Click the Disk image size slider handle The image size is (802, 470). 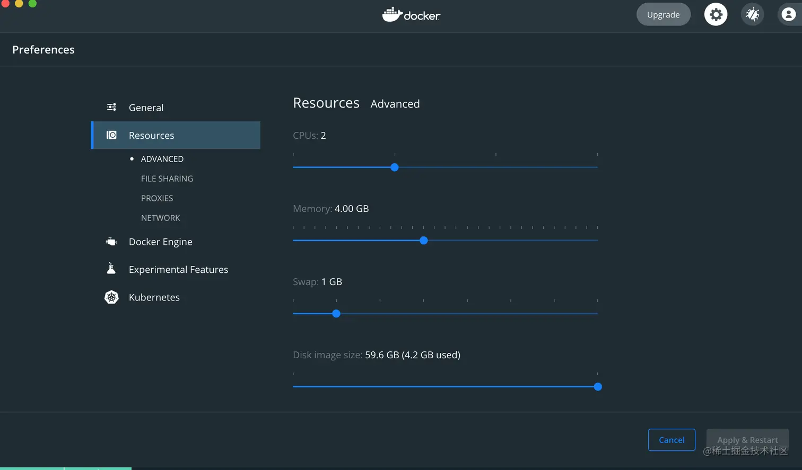tap(598, 387)
